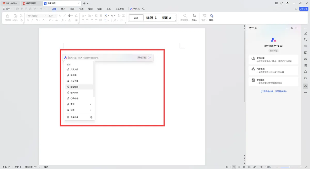
Task: Open the 到灵感市集 link in the AI panel
Action: pos(274,91)
